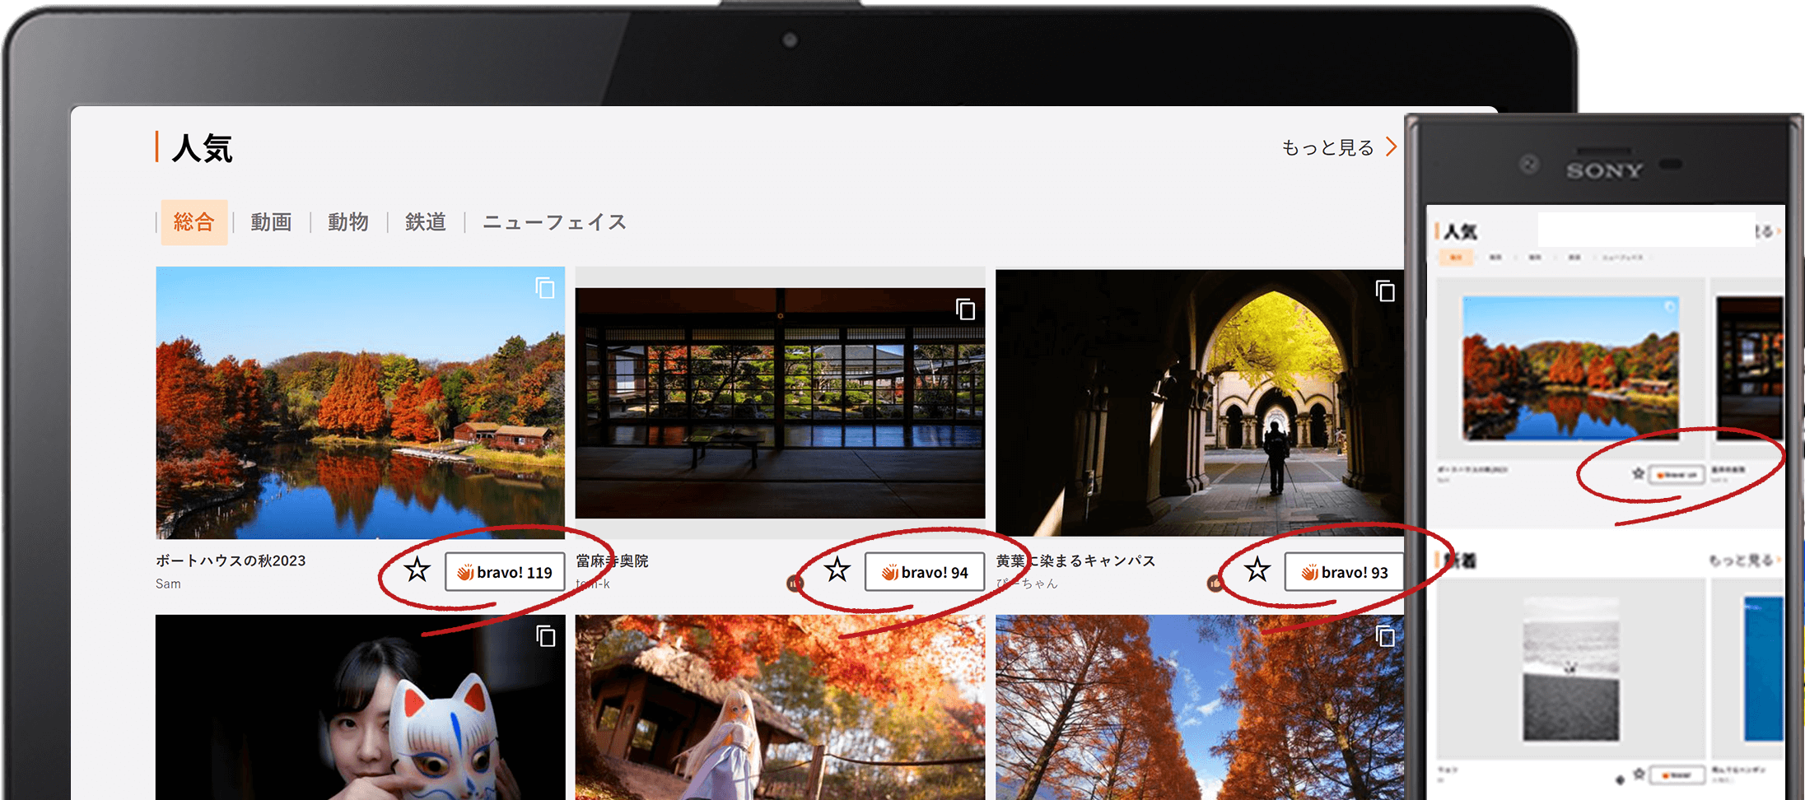
Task: Click the bravo! 119 button
Action: (x=505, y=572)
